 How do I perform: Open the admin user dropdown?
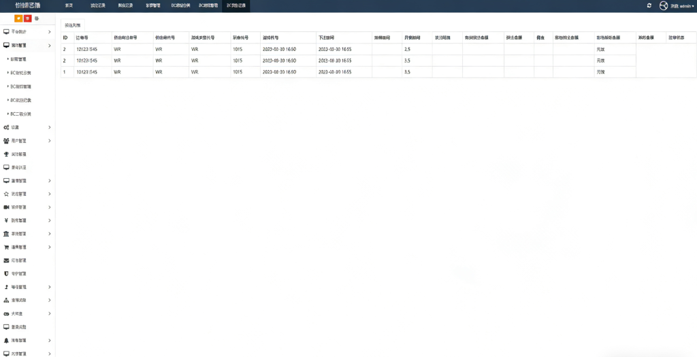click(x=682, y=5)
